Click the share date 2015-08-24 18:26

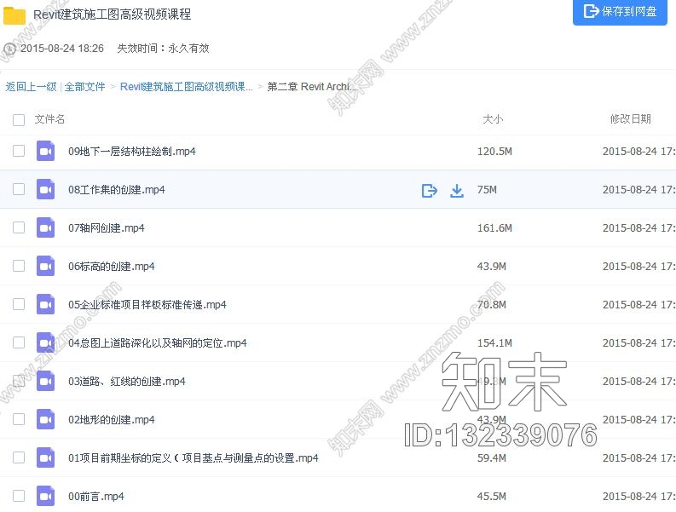pos(62,49)
